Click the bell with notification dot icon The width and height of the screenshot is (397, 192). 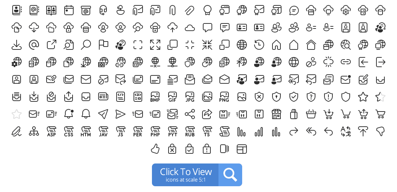[x=69, y=114]
